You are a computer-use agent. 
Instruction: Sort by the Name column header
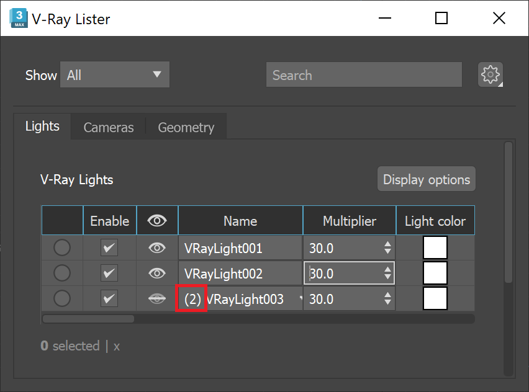(240, 221)
